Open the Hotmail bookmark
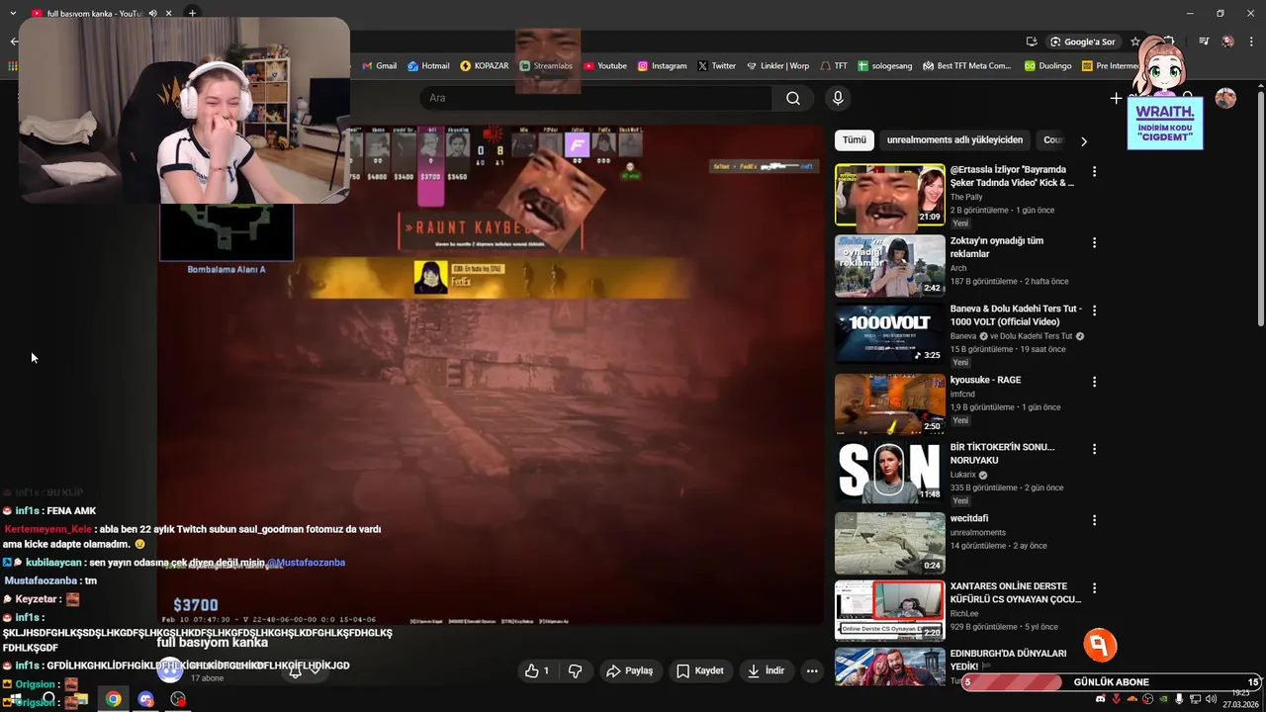Screen dimensions: 1266x712 [428, 66]
